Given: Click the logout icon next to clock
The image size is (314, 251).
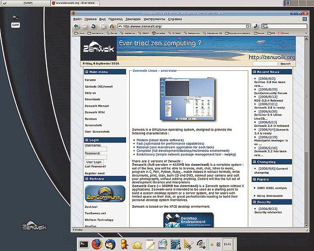Looking at the screenshot, I should 218,244.
